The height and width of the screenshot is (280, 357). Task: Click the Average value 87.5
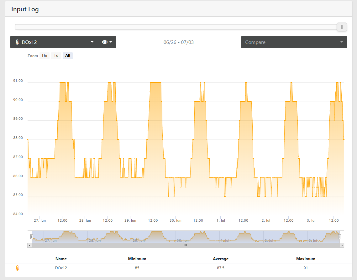click(x=221, y=268)
